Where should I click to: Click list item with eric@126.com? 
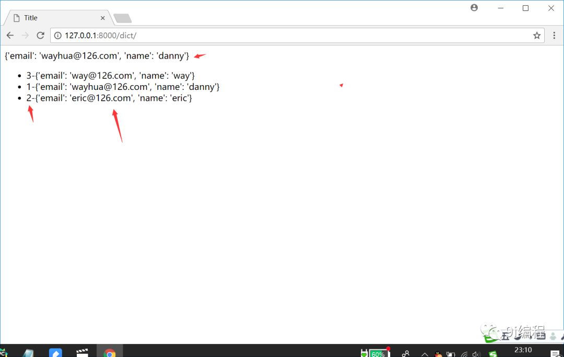coord(109,98)
